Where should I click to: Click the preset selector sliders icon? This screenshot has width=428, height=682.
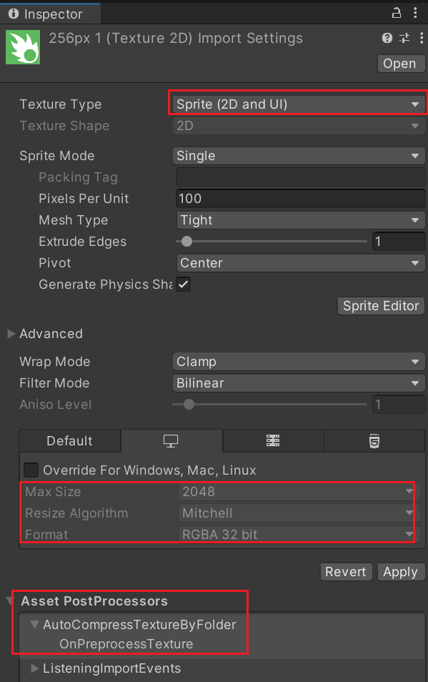pyautogui.click(x=404, y=39)
